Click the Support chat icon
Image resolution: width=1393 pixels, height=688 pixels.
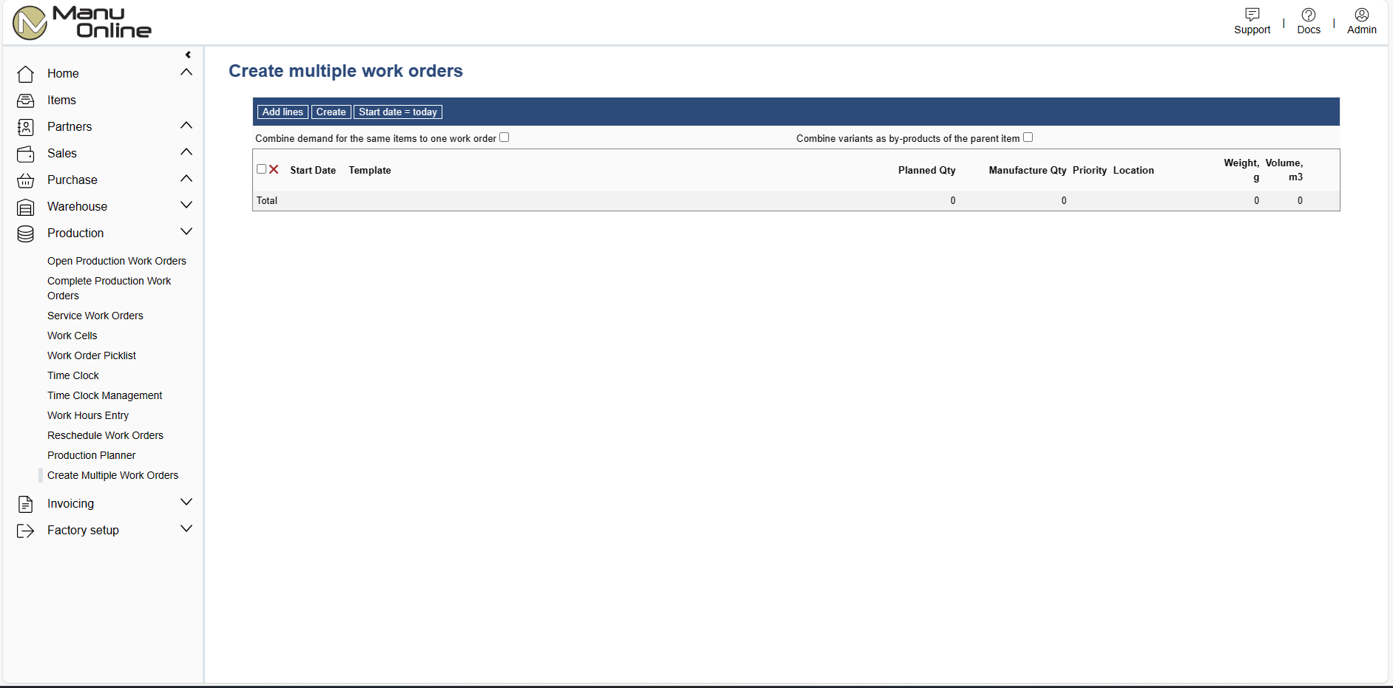1252,15
